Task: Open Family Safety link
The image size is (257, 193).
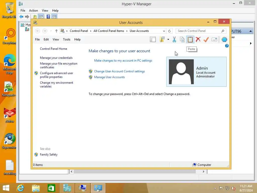Action: [x=49, y=155]
